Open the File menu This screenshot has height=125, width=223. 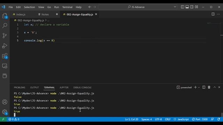click(x=11, y=7)
